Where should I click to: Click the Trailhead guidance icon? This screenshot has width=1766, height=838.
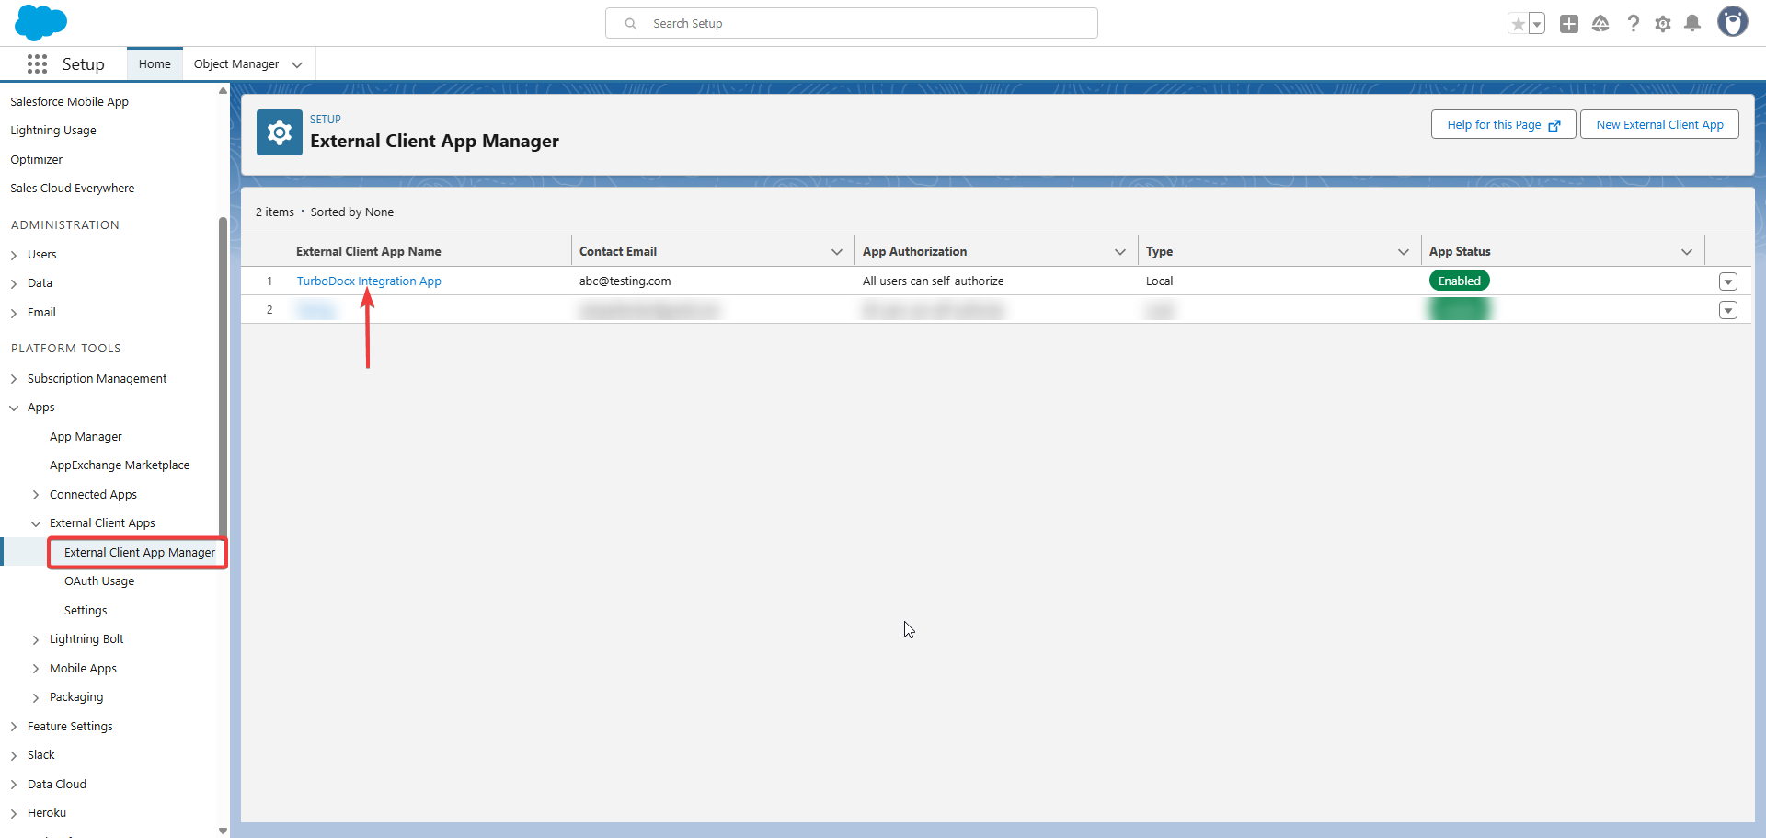click(1600, 24)
